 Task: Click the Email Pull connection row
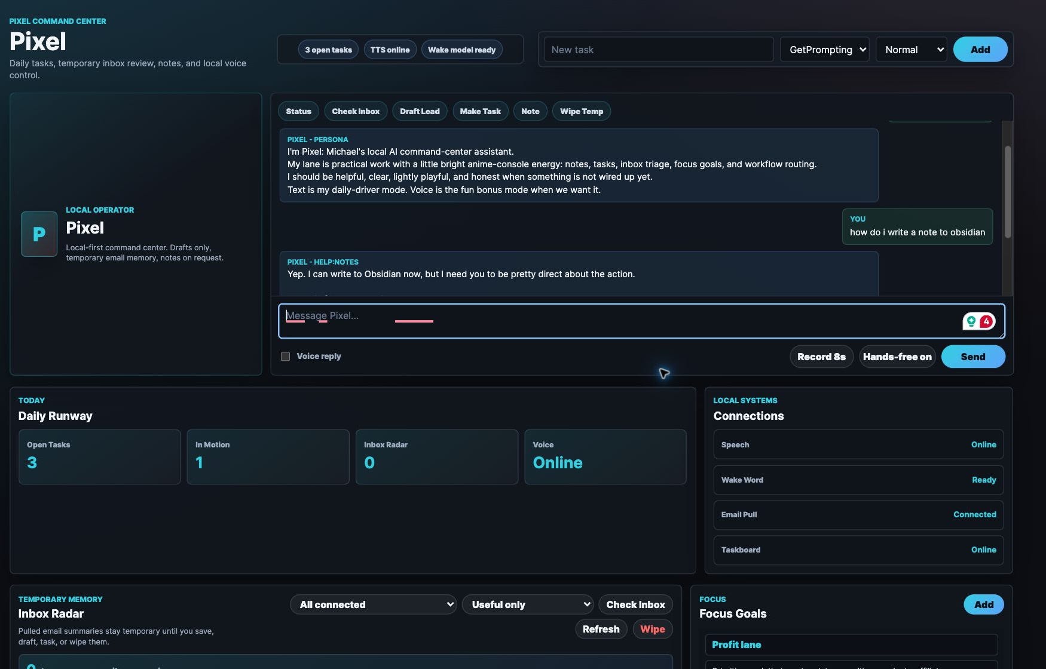click(858, 514)
